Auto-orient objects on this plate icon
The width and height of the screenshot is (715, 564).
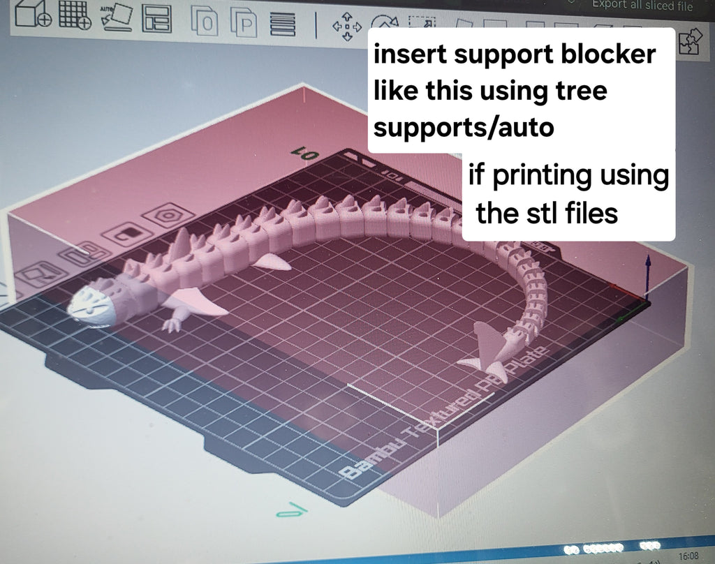point(41,274)
